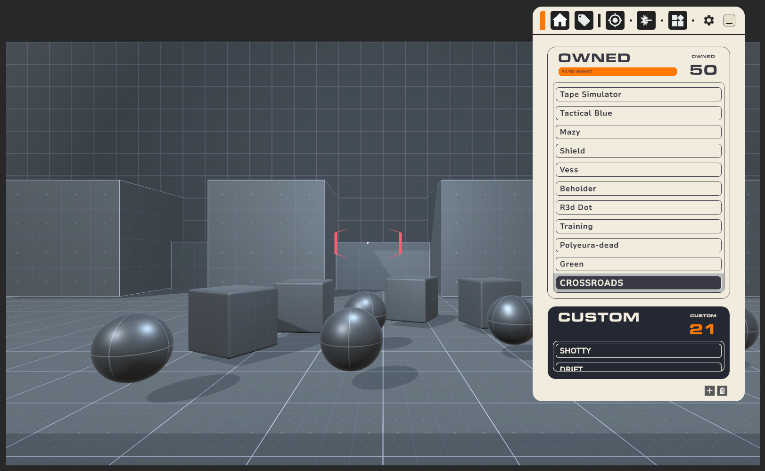Click the orange 50/50 owned progress bar

point(617,72)
